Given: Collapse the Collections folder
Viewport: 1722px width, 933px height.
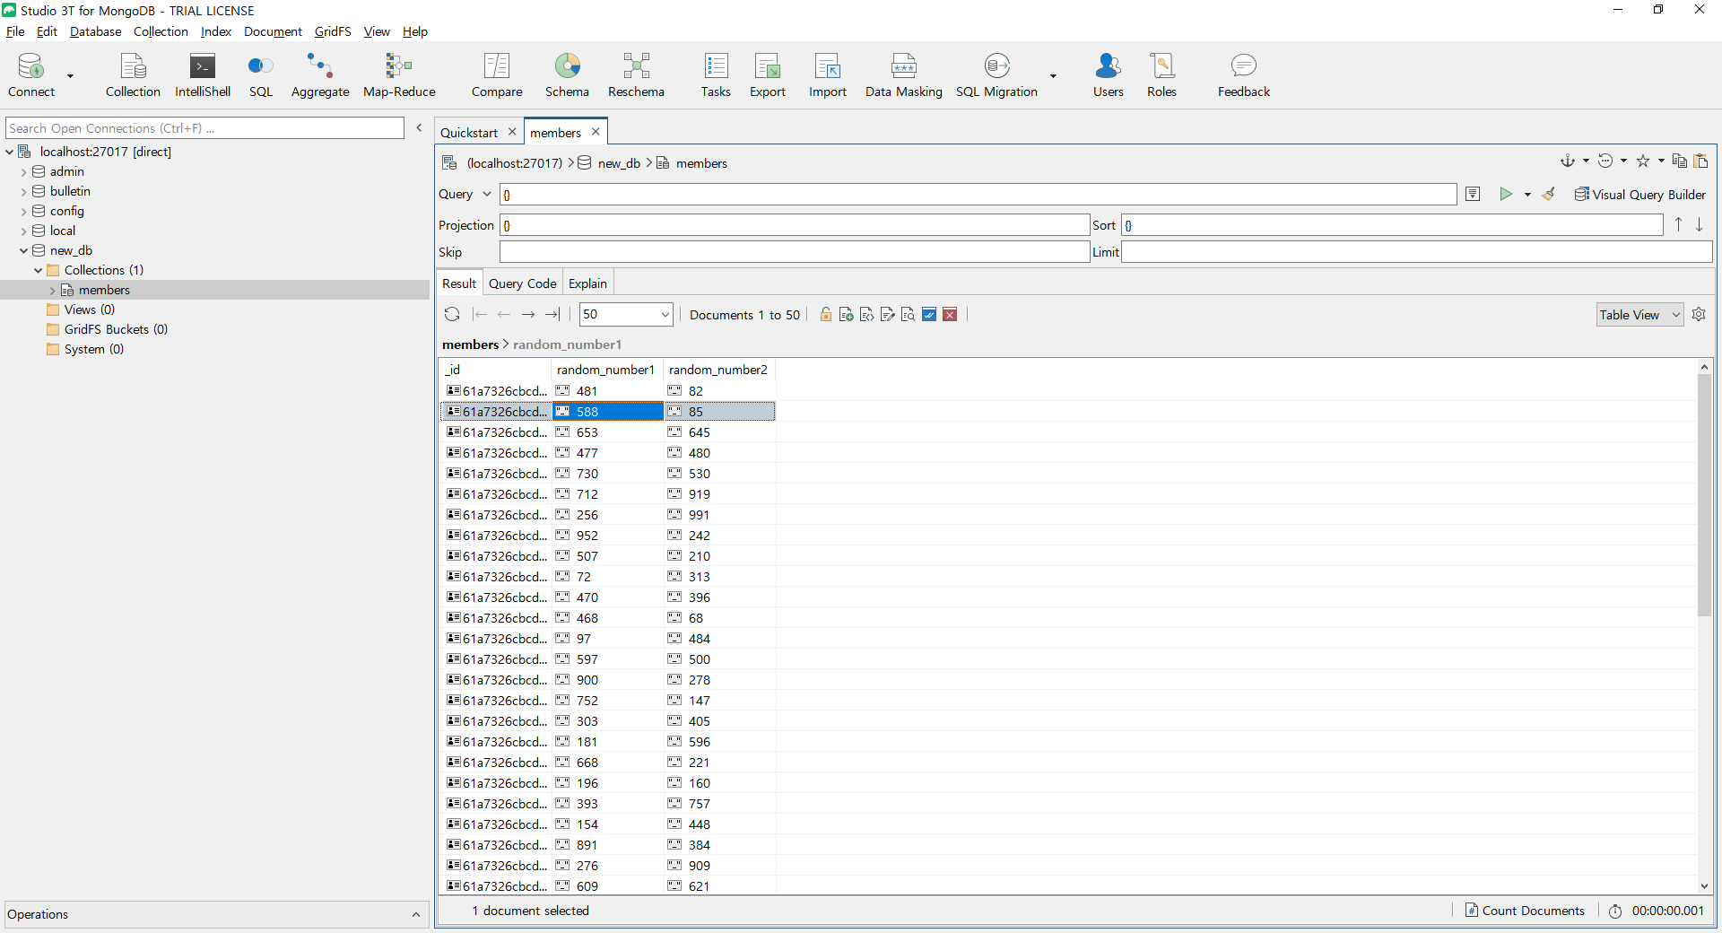Looking at the screenshot, I should coord(38,270).
